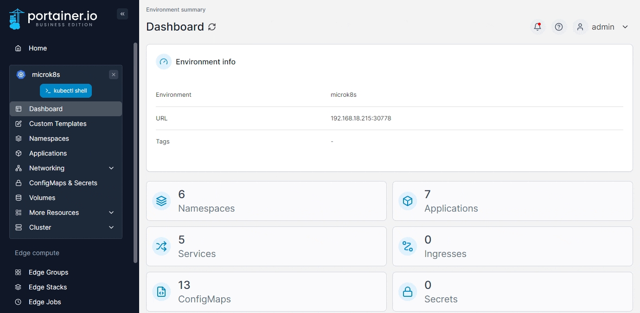The height and width of the screenshot is (313, 640).
Task: Open the admin user dropdown
Action: point(625,27)
